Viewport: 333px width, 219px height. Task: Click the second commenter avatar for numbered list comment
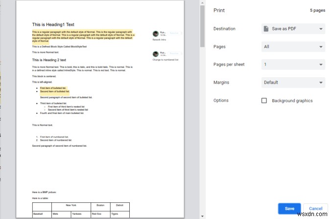point(156,54)
